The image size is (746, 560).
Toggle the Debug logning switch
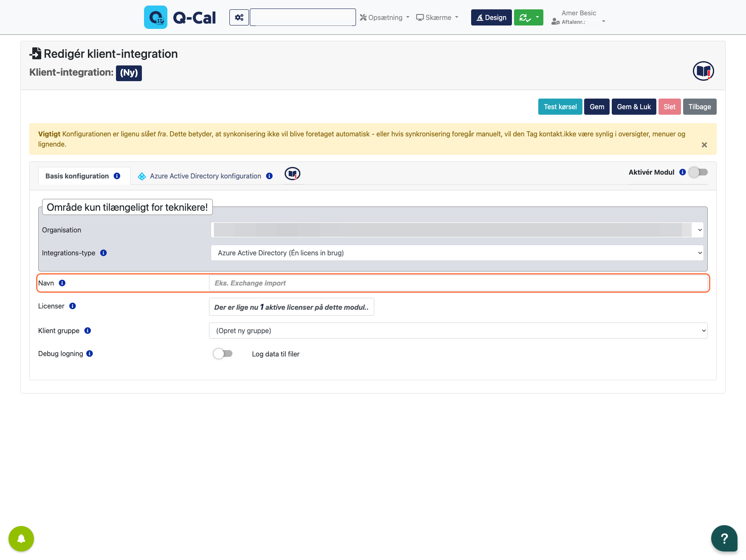click(x=223, y=354)
